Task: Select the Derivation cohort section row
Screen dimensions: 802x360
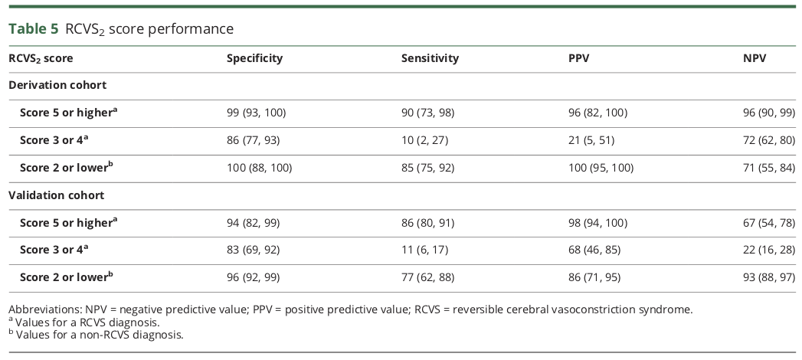Action: click(57, 85)
